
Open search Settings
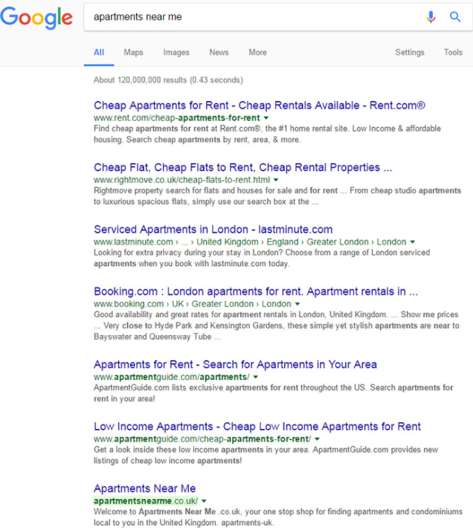[409, 53]
